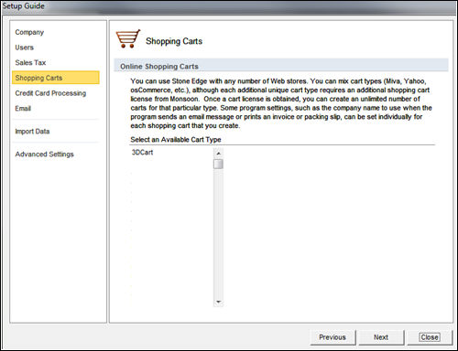Image resolution: width=458 pixels, height=351 pixels.
Task: Advance with the Next button
Action: pyautogui.click(x=381, y=337)
